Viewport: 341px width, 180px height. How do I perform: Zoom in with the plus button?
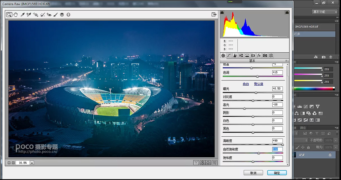coord(13,163)
